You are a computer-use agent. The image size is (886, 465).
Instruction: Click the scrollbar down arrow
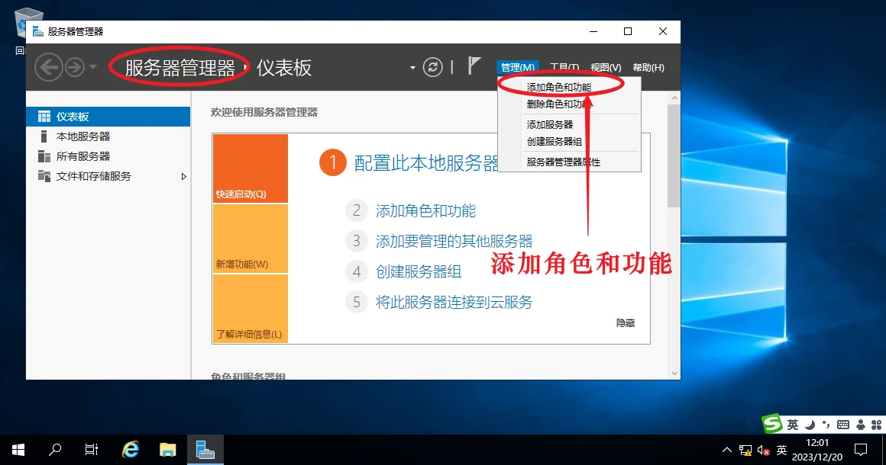674,373
